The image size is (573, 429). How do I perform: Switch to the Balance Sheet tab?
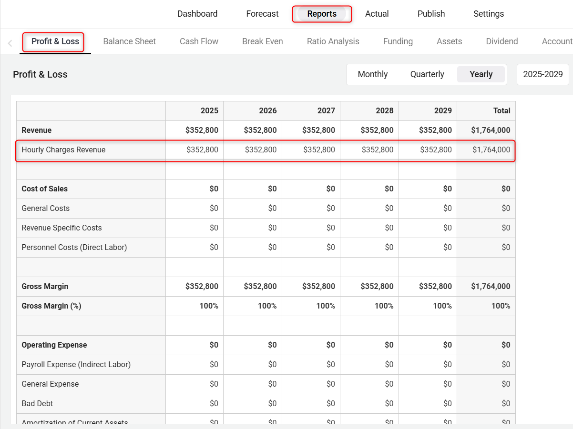[129, 41]
